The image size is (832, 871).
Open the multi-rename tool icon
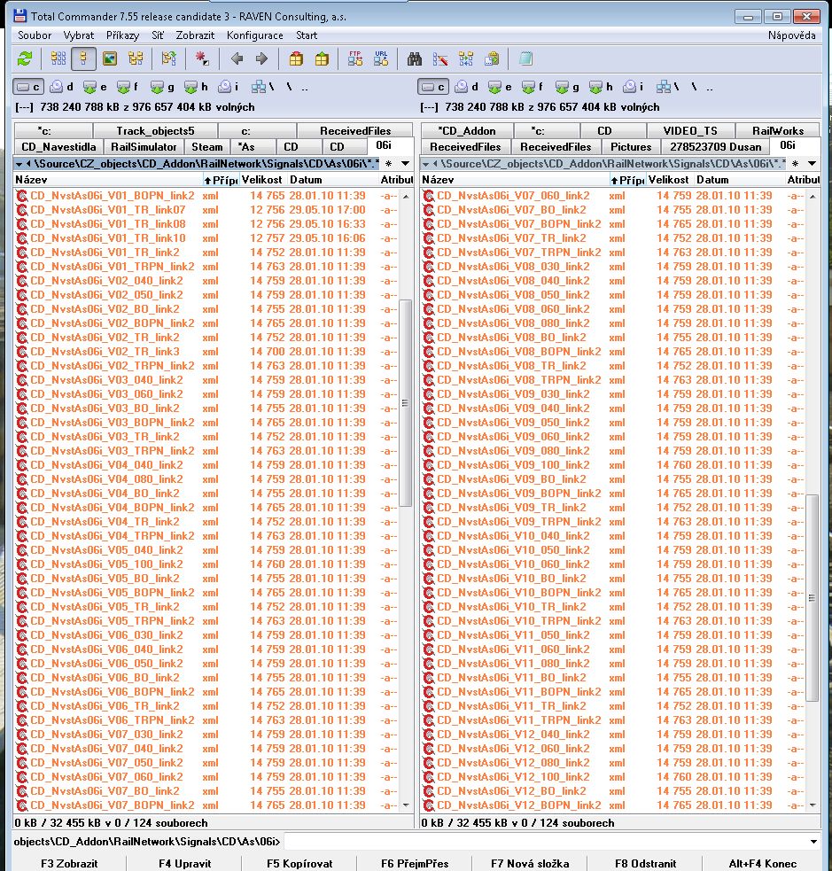click(440, 58)
